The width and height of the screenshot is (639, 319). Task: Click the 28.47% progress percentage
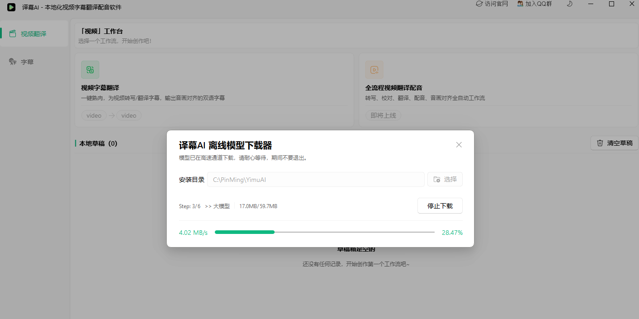point(452,233)
